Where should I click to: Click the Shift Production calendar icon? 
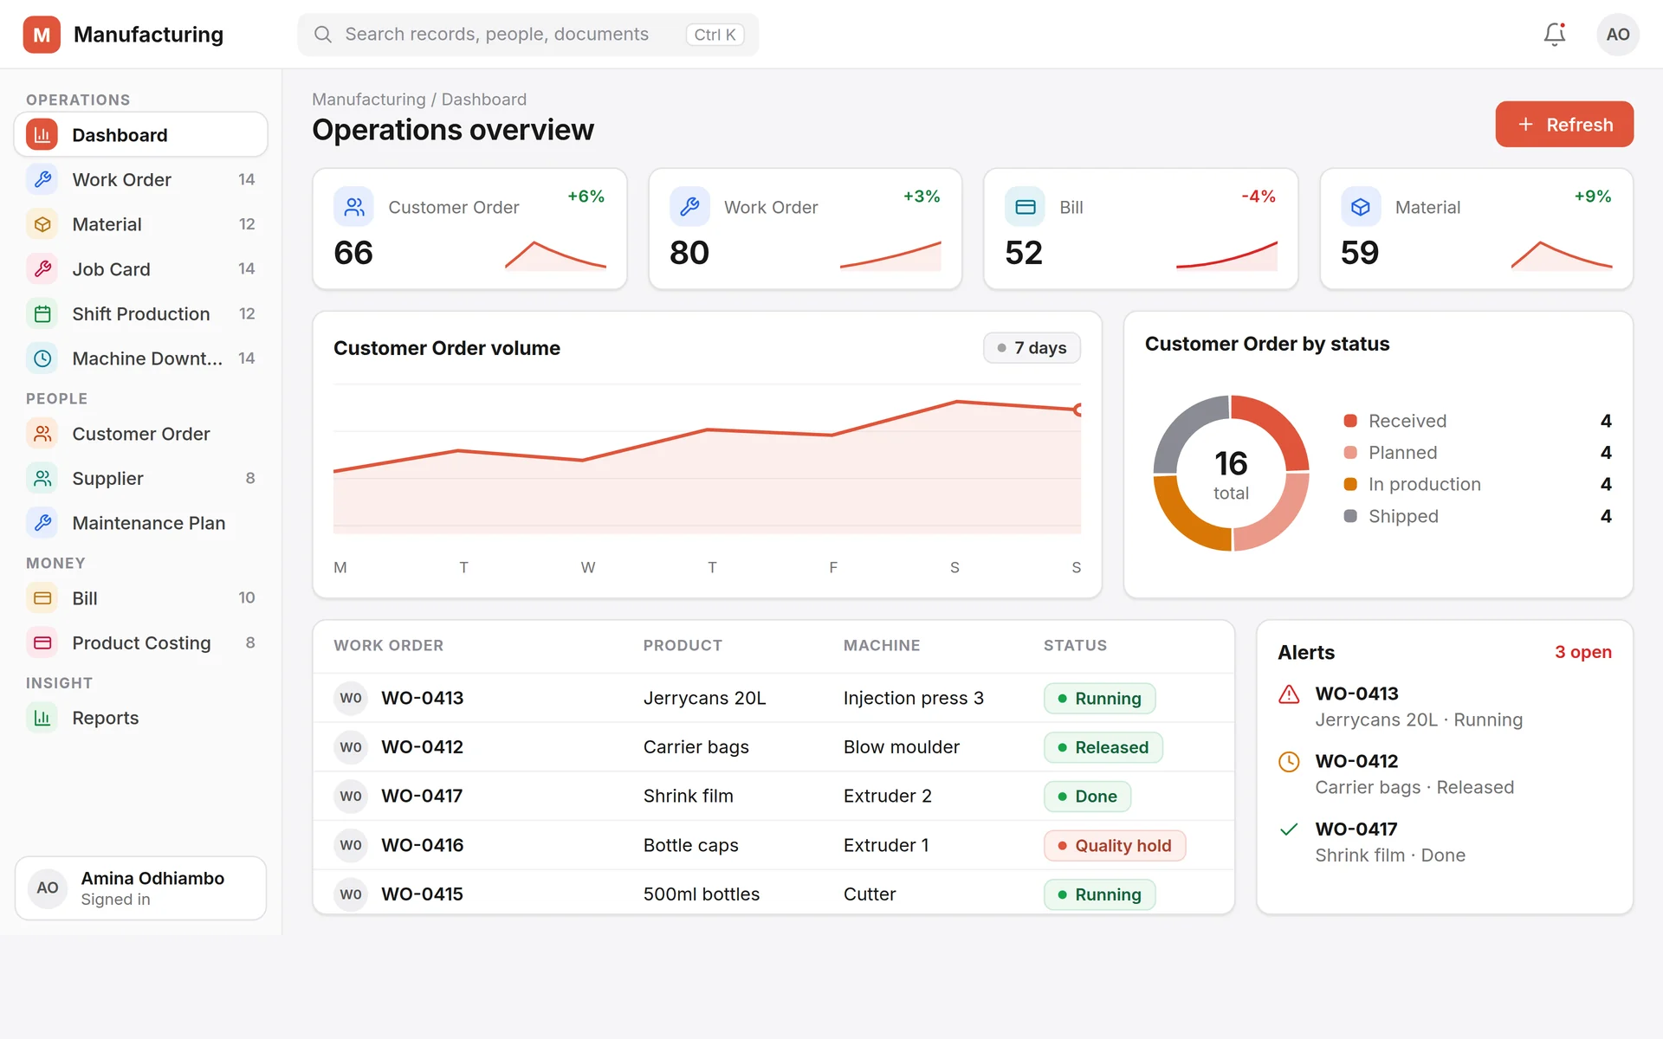42,313
